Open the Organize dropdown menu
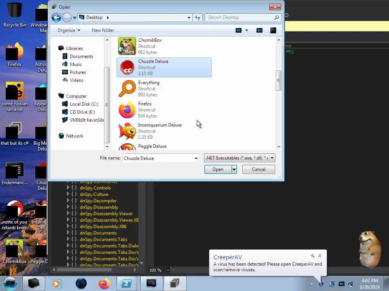Image resolution: width=389 pixels, height=291 pixels. coord(69,30)
